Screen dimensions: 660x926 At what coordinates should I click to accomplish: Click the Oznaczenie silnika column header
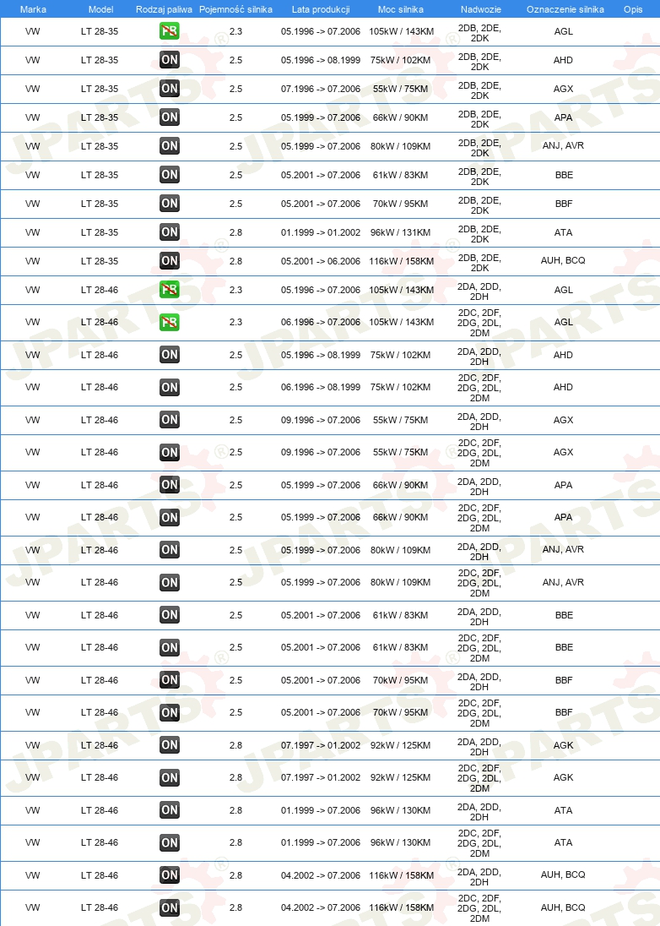click(565, 9)
